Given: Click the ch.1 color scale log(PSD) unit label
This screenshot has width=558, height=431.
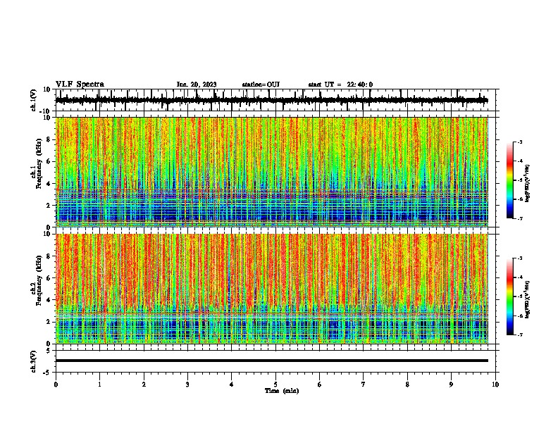Looking at the screenshot, I should pos(527,184).
